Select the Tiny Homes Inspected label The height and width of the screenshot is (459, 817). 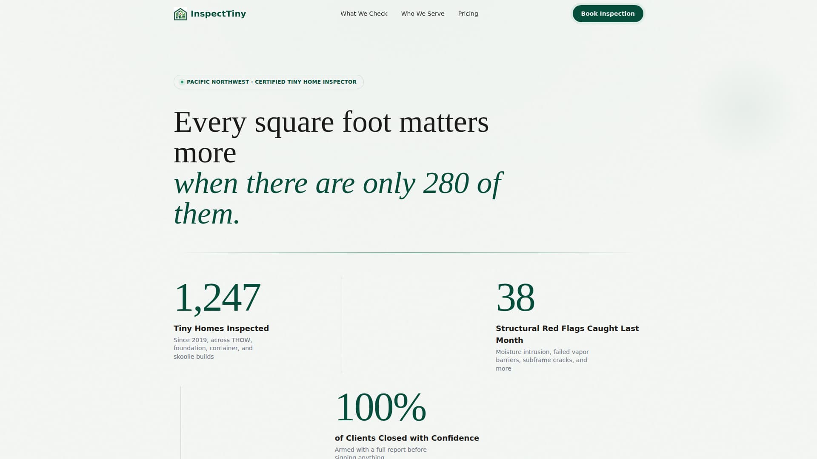click(221, 328)
